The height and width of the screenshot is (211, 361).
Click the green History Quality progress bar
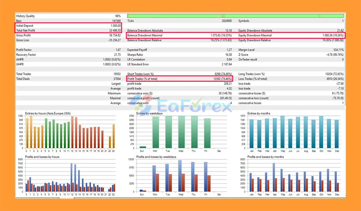(235, 16)
